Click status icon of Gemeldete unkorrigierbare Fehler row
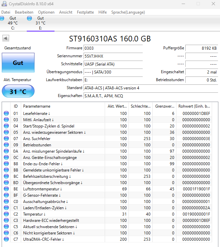 point(6,170)
